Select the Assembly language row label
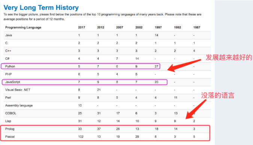 tap(19, 105)
